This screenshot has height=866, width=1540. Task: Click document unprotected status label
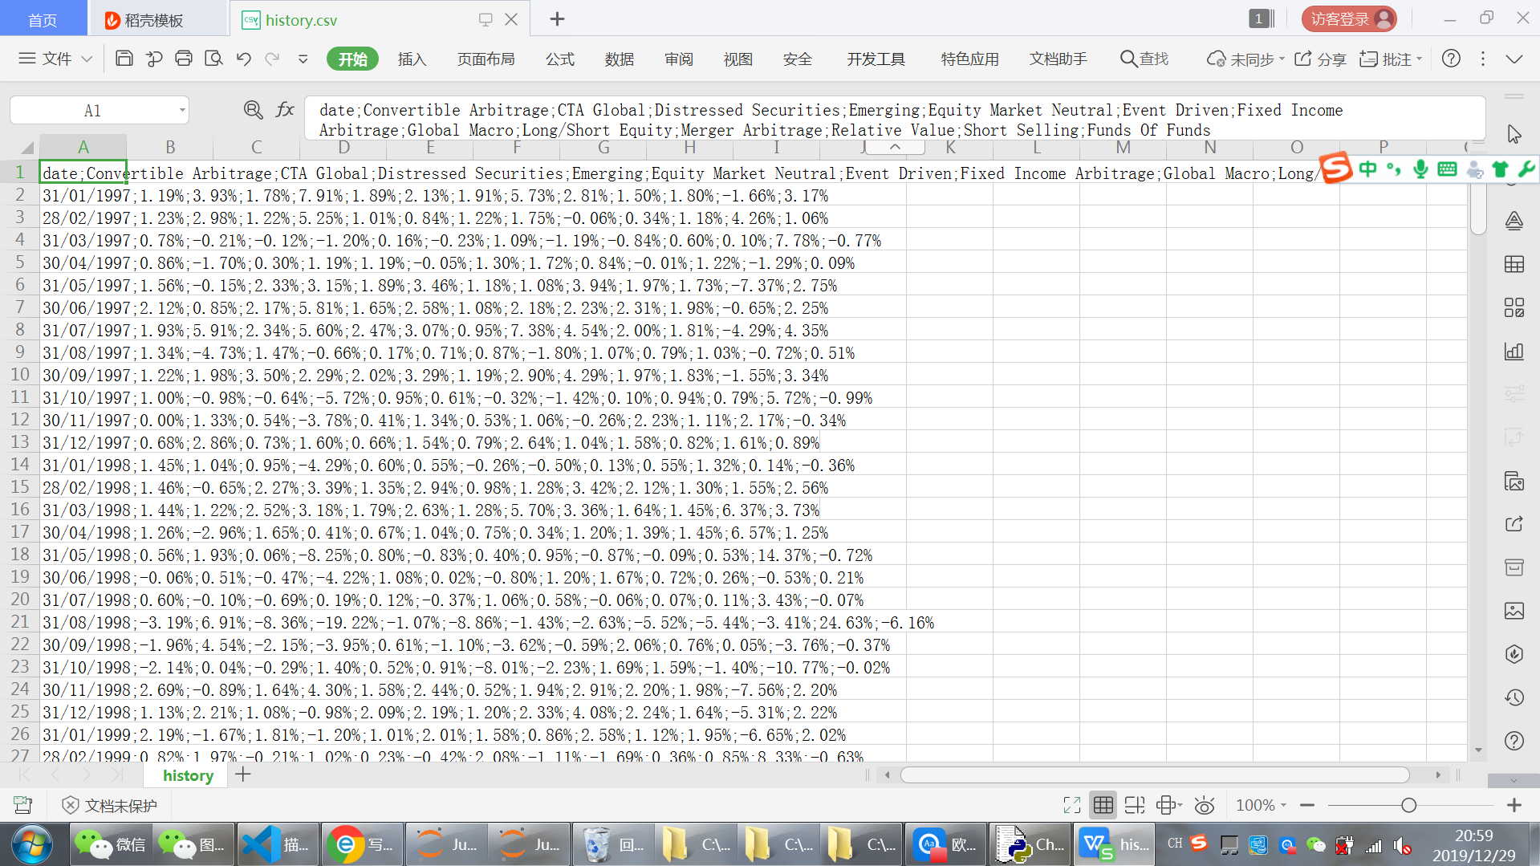pyautogui.click(x=110, y=805)
